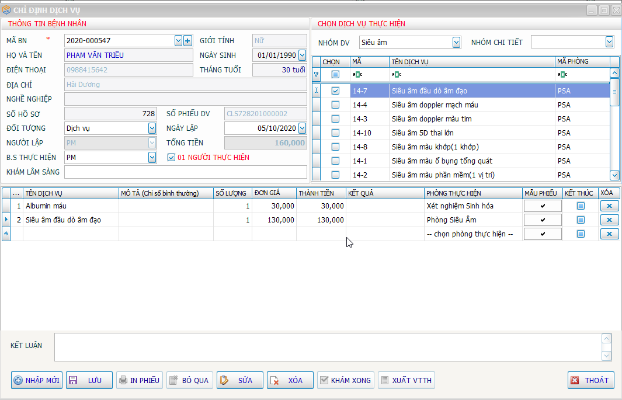This screenshot has height=400, width=622.
Task: Toggle KẾT THÚC checkbox for Albumin máu
Action: coord(581,206)
